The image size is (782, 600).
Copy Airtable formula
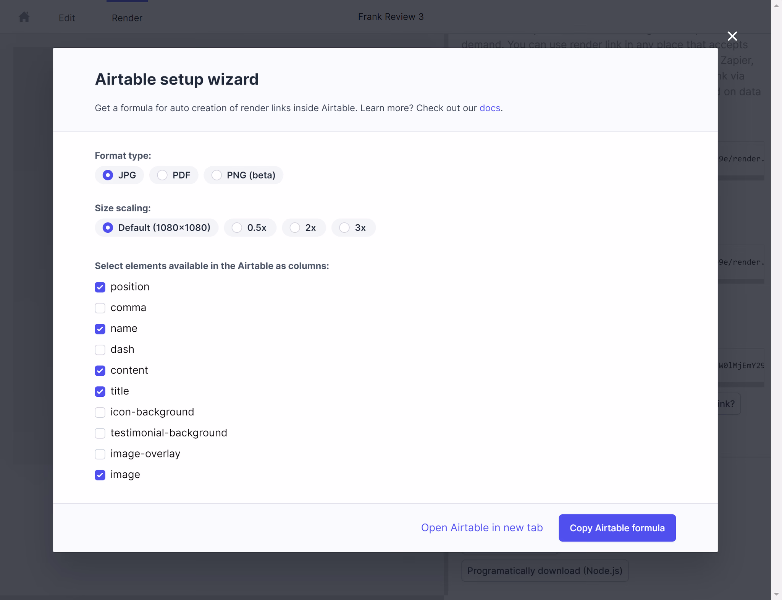tap(617, 528)
